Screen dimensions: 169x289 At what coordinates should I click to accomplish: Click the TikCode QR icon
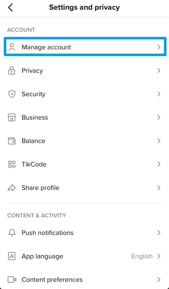[12, 164]
